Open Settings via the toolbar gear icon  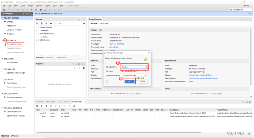click(x=41, y=10)
